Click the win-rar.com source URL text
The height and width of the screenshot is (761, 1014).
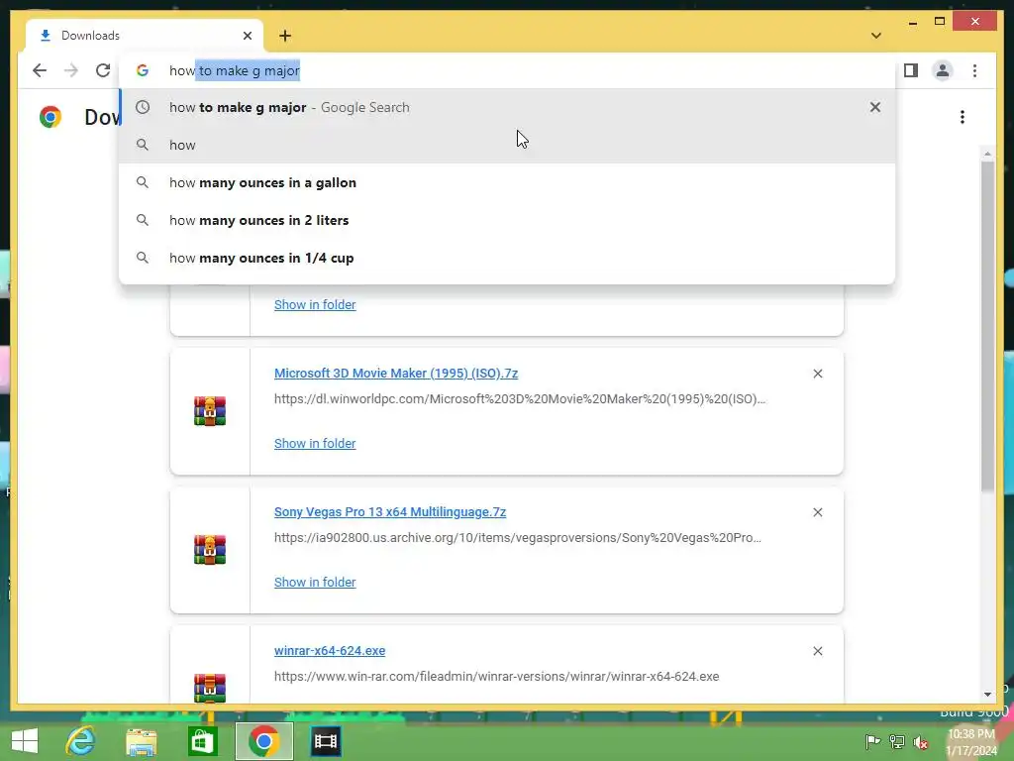tap(497, 676)
